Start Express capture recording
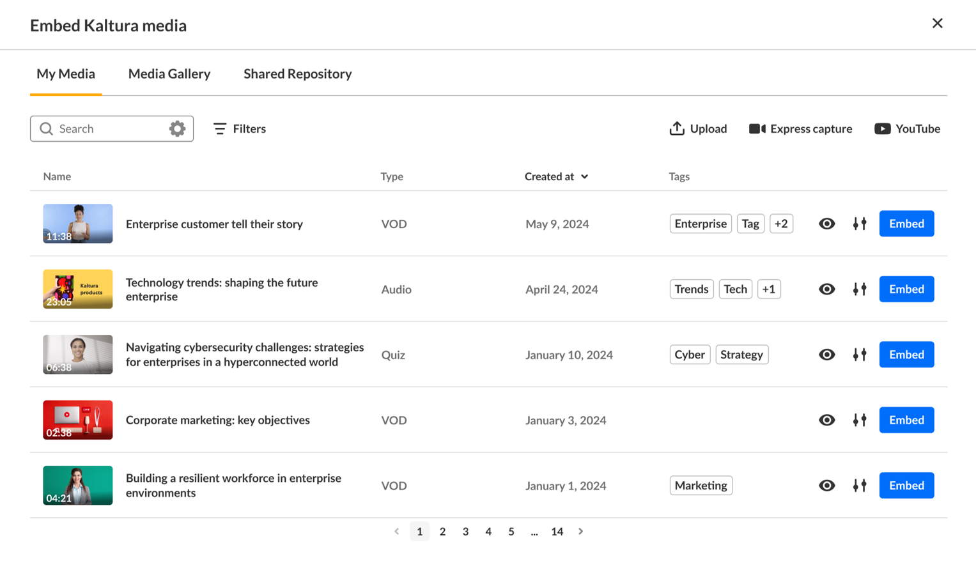The height and width of the screenshot is (561, 976). tap(800, 128)
